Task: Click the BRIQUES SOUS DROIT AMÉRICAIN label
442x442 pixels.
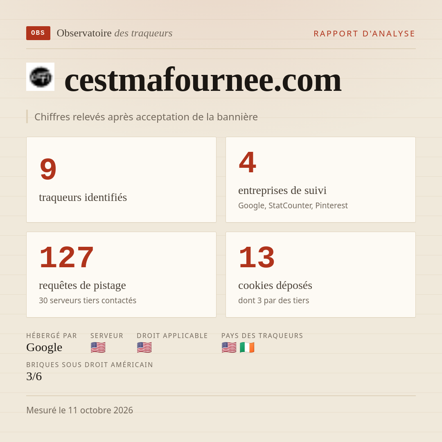Action: tap(90, 365)
